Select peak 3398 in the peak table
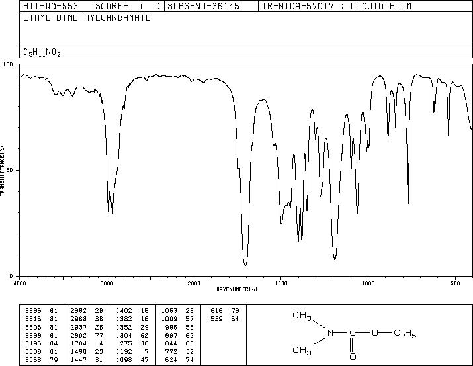This screenshot has width=473, height=366. pyautogui.click(x=41, y=335)
